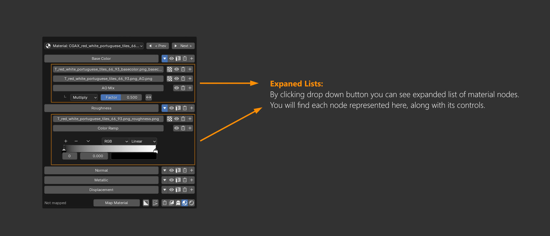This screenshot has width=550, height=236.
Task: Expand the Displacement channel list
Action: point(164,190)
